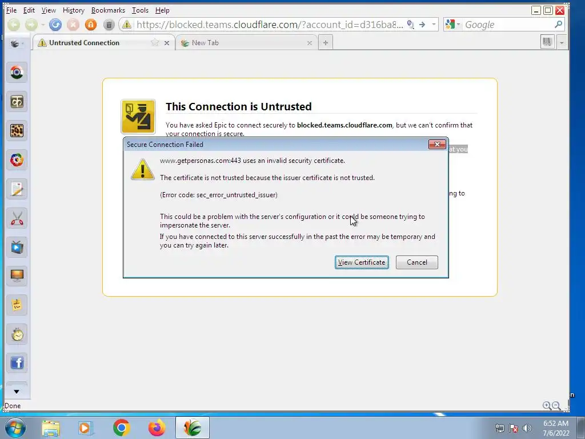Viewport: 585px width, 439px height.
Task: Open the Google search engine selector dropdown
Action: pyautogui.click(x=453, y=25)
